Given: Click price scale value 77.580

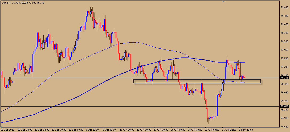Looking at the screenshot, I should point(285,59).
